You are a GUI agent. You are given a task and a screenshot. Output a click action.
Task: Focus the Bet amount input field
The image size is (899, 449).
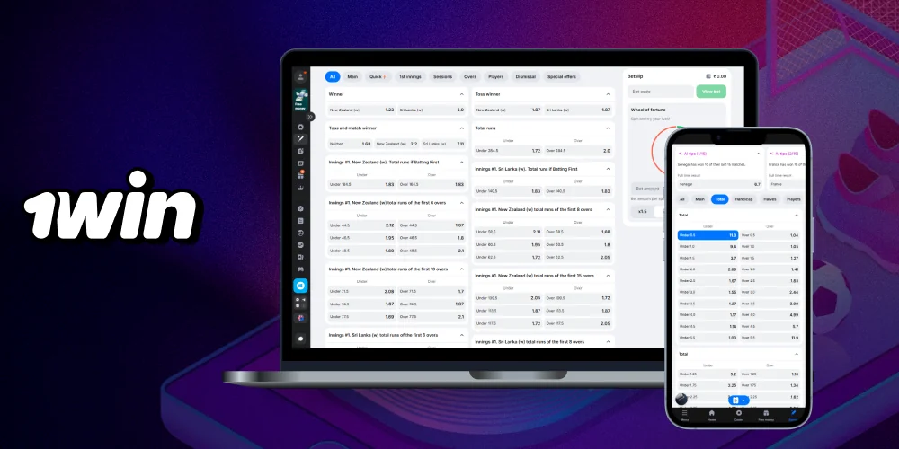(x=648, y=189)
